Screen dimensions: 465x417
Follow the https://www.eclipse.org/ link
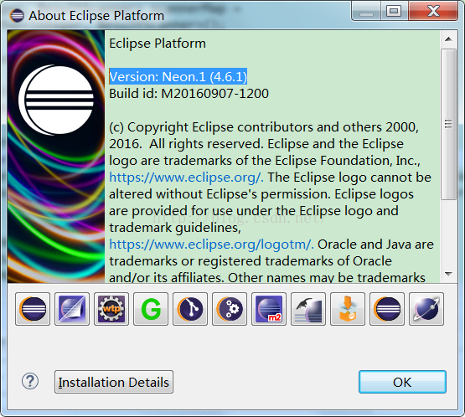click(x=186, y=178)
